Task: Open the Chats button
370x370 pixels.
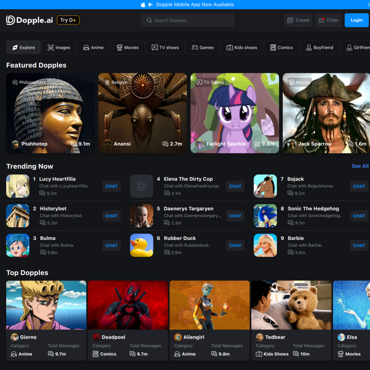Action: pyautogui.click(x=328, y=20)
